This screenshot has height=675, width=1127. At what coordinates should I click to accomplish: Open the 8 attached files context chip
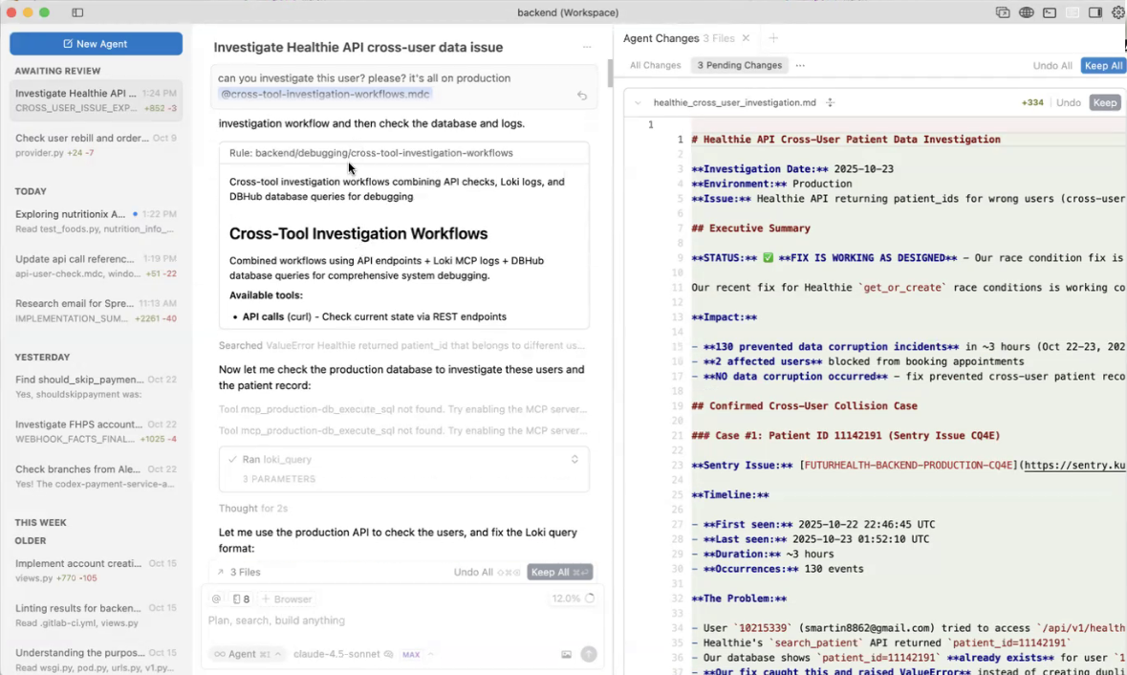(x=242, y=599)
